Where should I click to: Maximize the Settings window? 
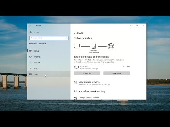pyautogui.click(x=137, y=25)
